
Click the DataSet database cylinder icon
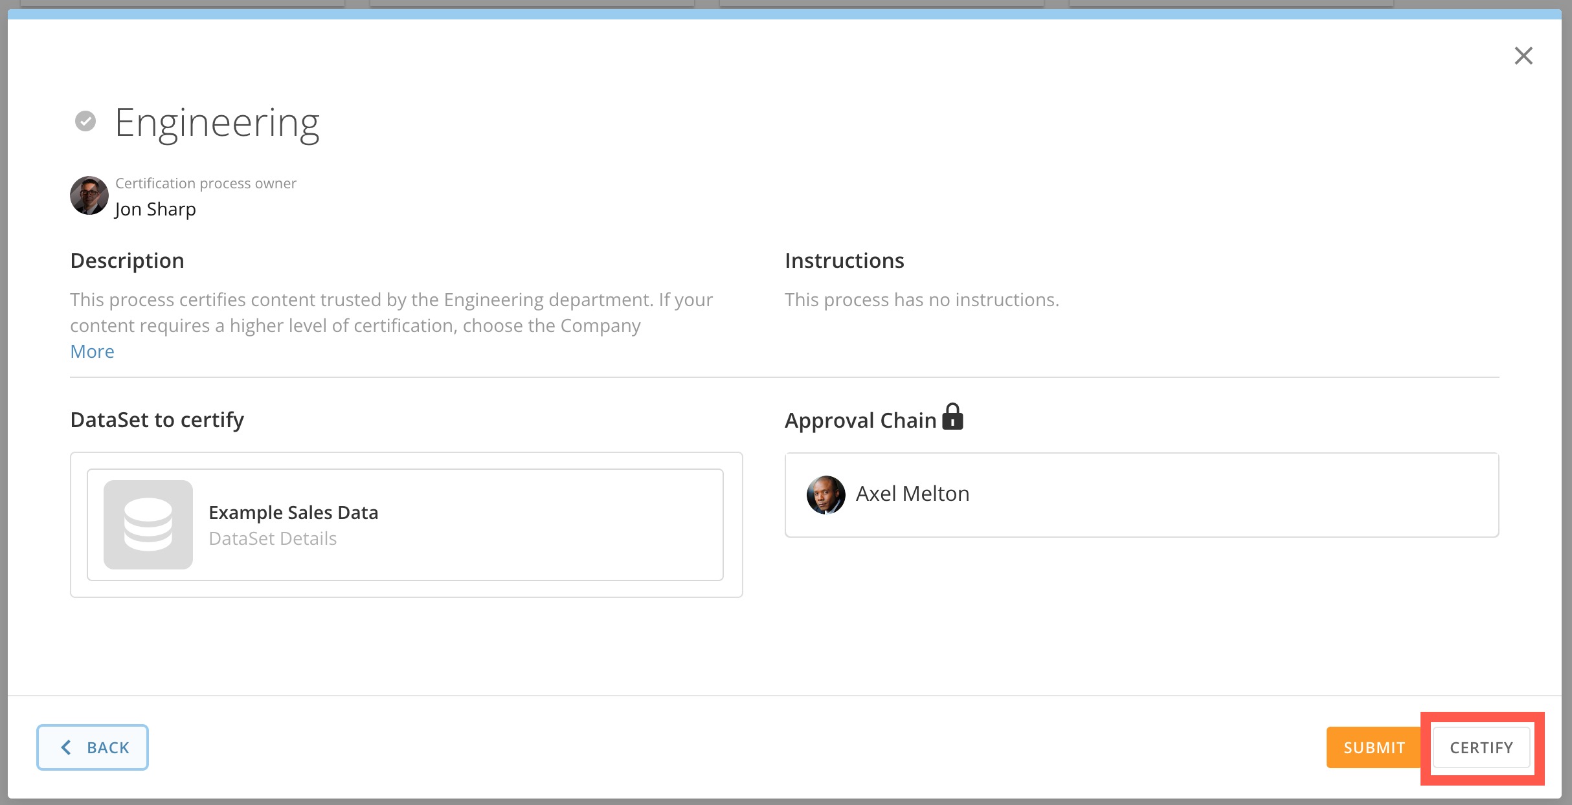pyautogui.click(x=148, y=524)
